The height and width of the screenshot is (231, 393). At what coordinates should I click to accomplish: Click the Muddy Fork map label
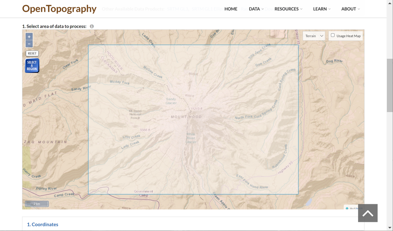[120, 82]
